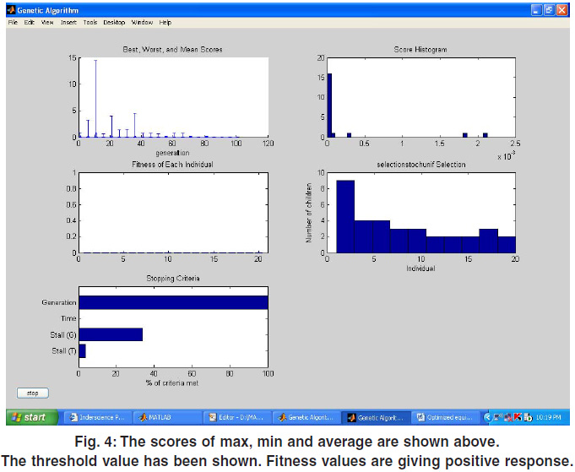The image size is (575, 472).
Task: Open the Edit menu
Action: coord(29,22)
